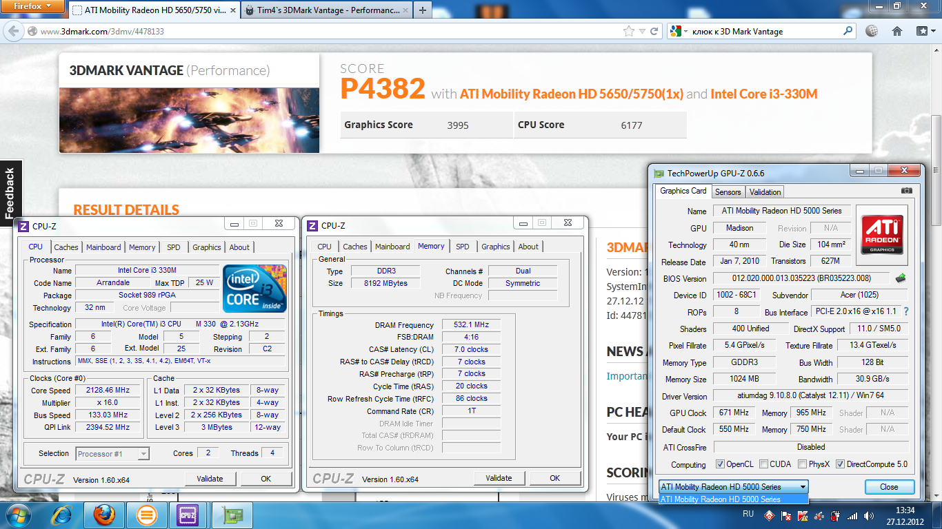Click the Intel Core i3-330M link
The height and width of the screenshot is (529, 942).
764,94
